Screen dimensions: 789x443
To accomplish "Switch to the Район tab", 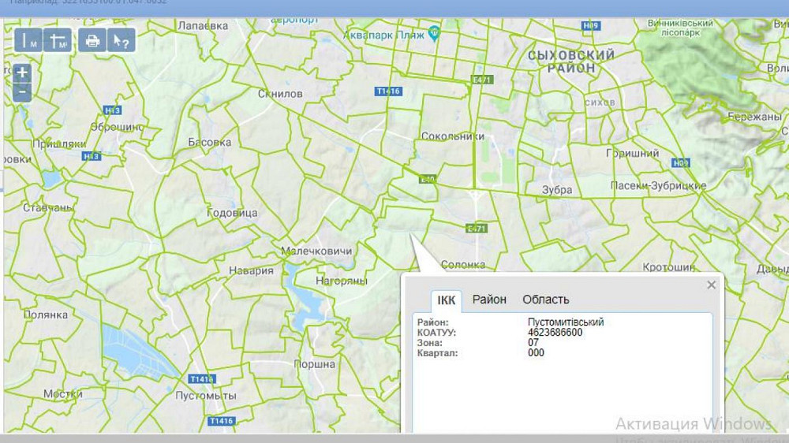I will (489, 300).
